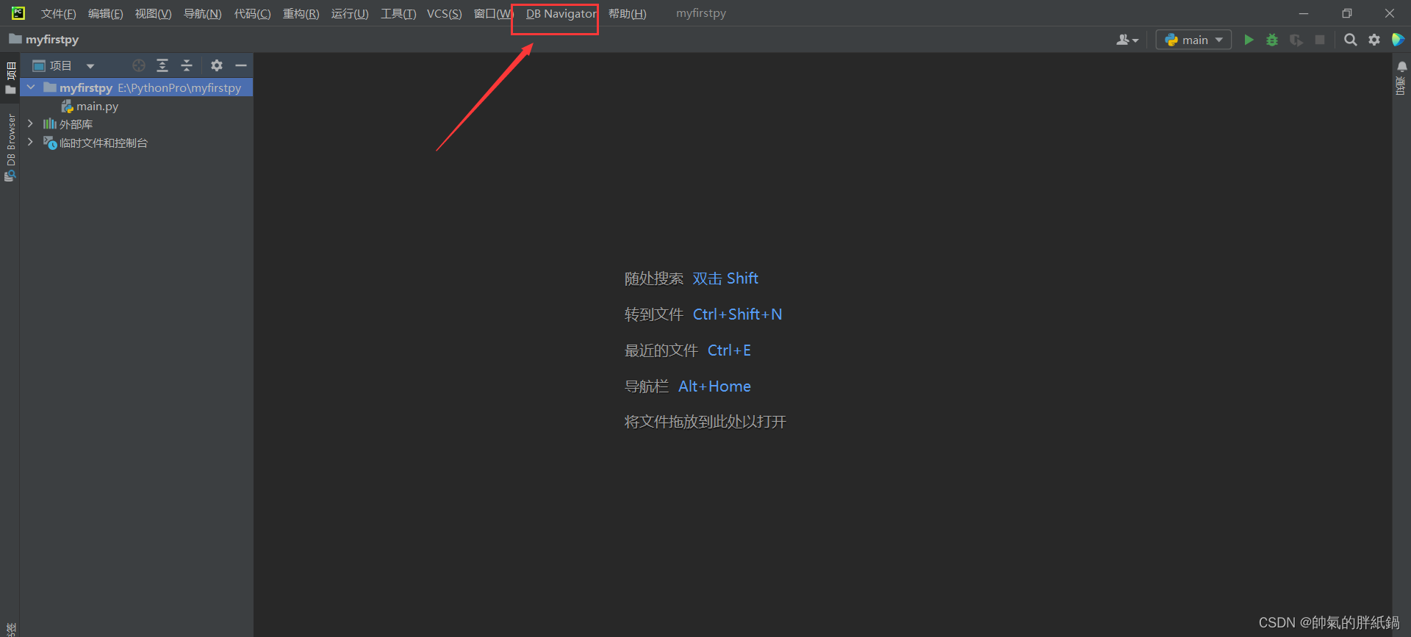
Task: Open the 重构(R) menu
Action: (301, 13)
